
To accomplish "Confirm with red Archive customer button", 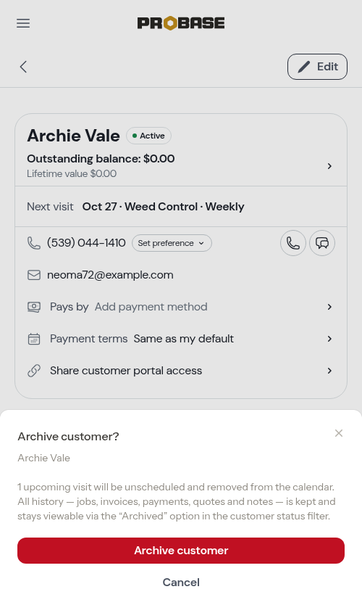I will 181,551.
